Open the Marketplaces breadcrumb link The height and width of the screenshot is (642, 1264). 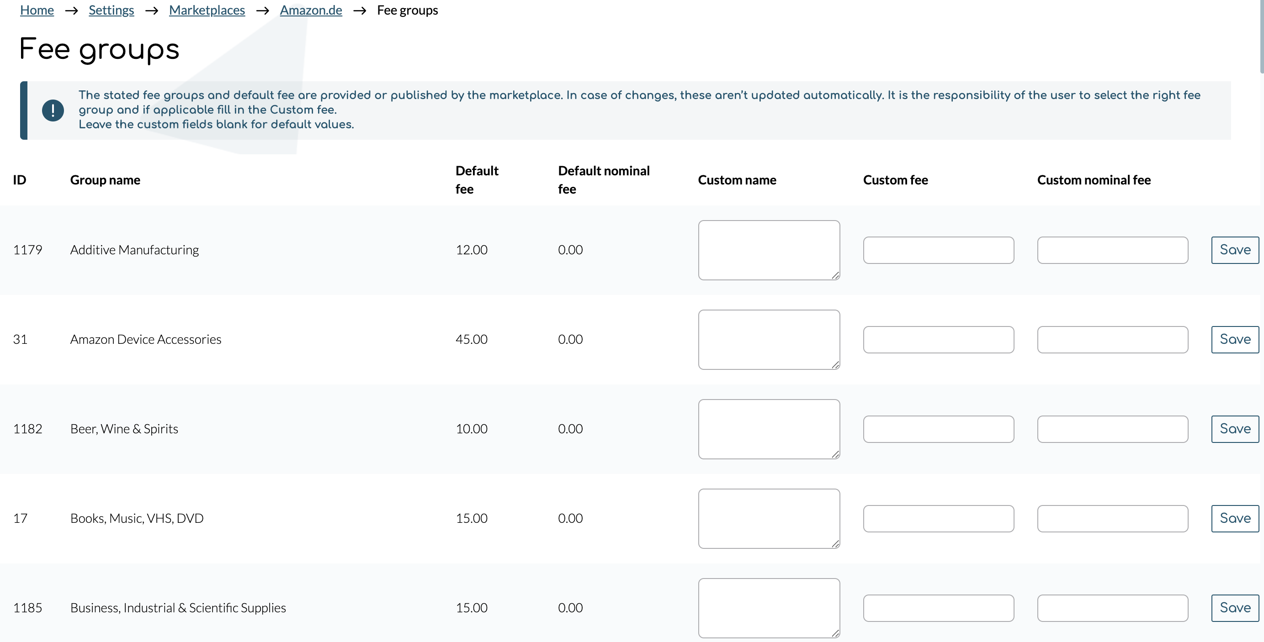pos(207,11)
